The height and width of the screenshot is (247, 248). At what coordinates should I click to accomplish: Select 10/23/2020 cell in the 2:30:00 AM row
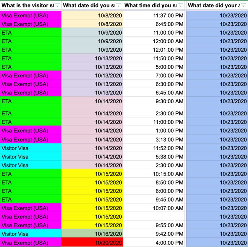[x=217, y=165]
